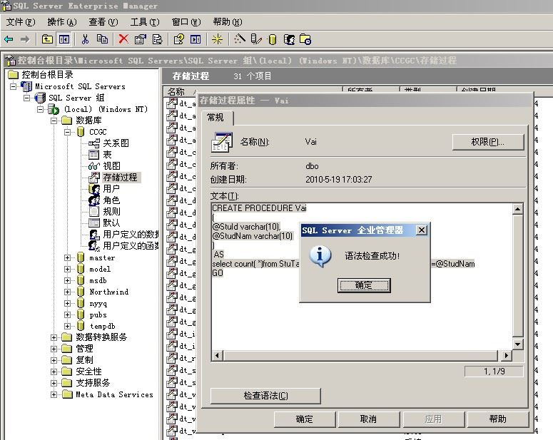553x440 pixels.
Task: Open the 工具(T) menu
Action: [x=145, y=22]
